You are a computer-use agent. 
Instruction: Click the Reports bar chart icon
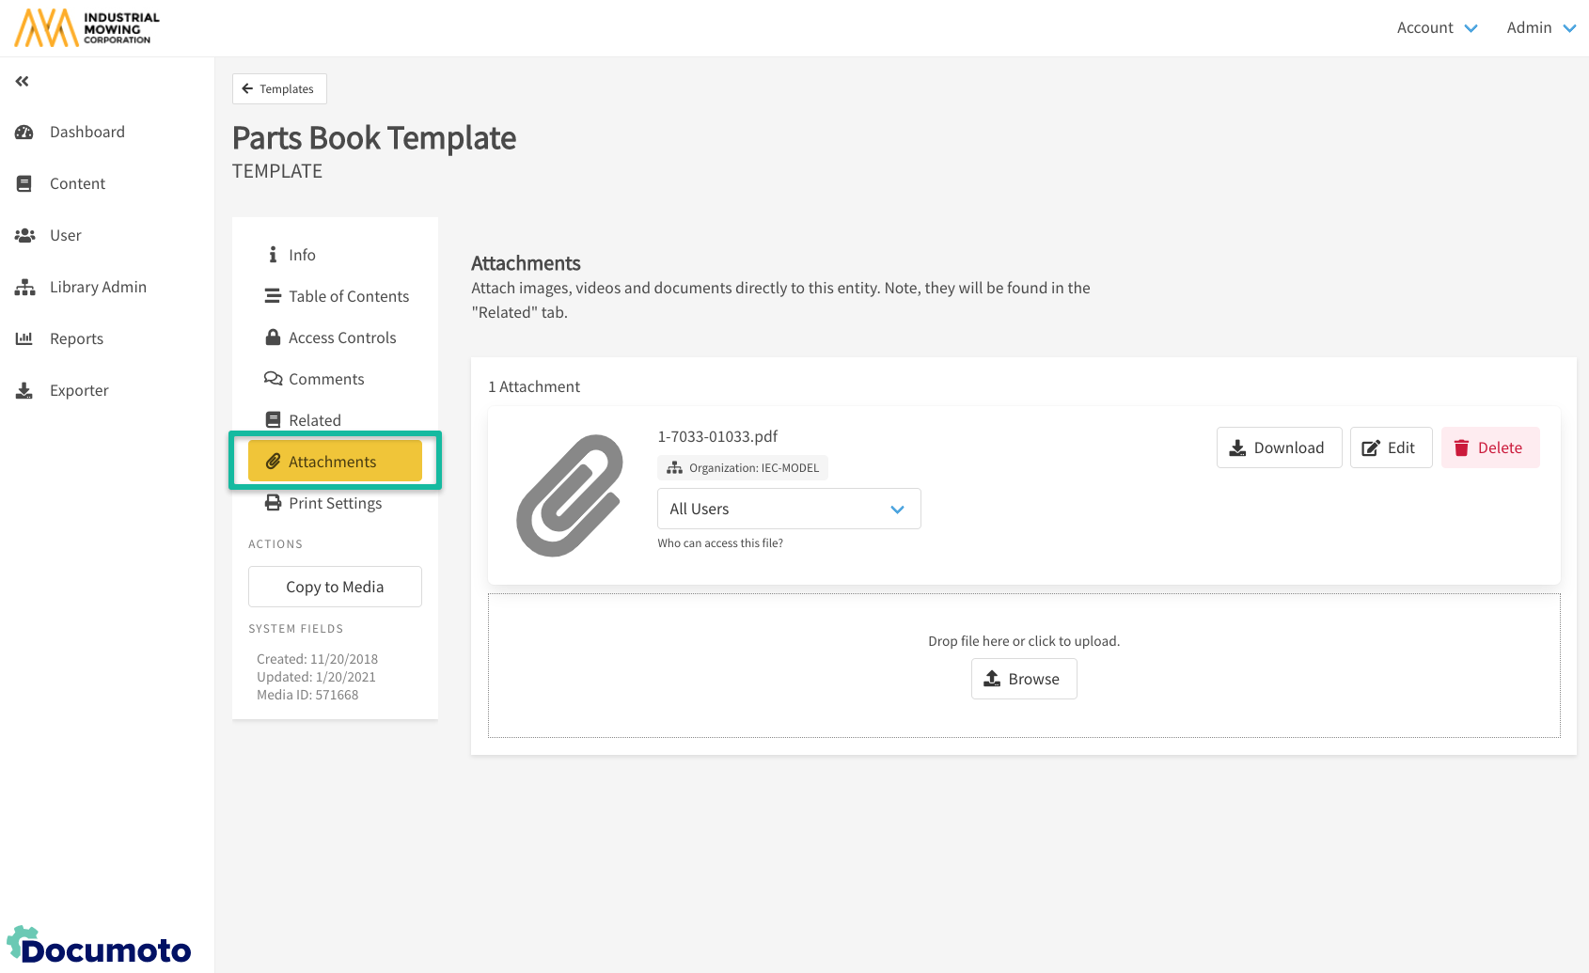(x=24, y=338)
